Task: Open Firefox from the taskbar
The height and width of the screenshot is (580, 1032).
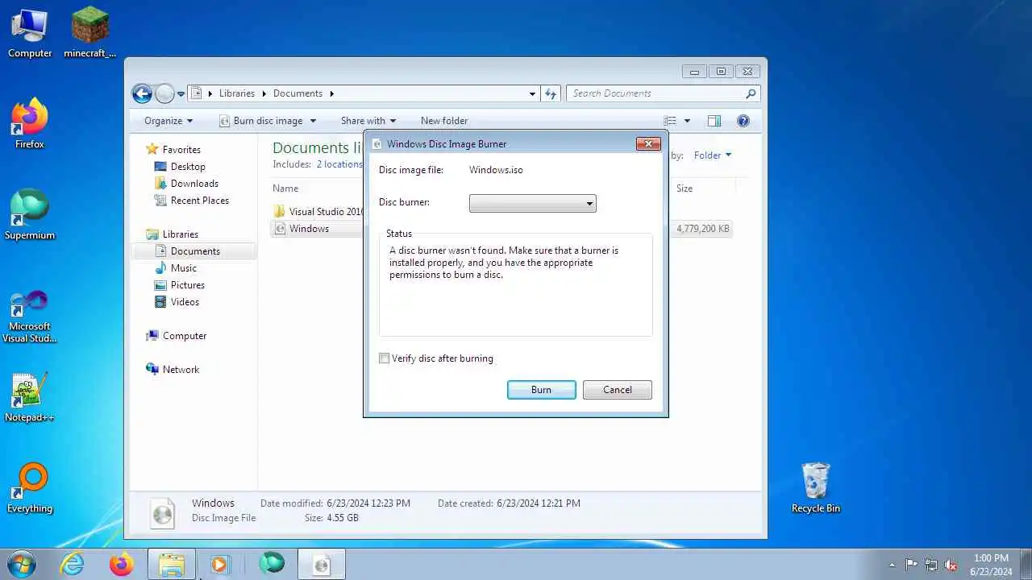Action: pos(122,564)
